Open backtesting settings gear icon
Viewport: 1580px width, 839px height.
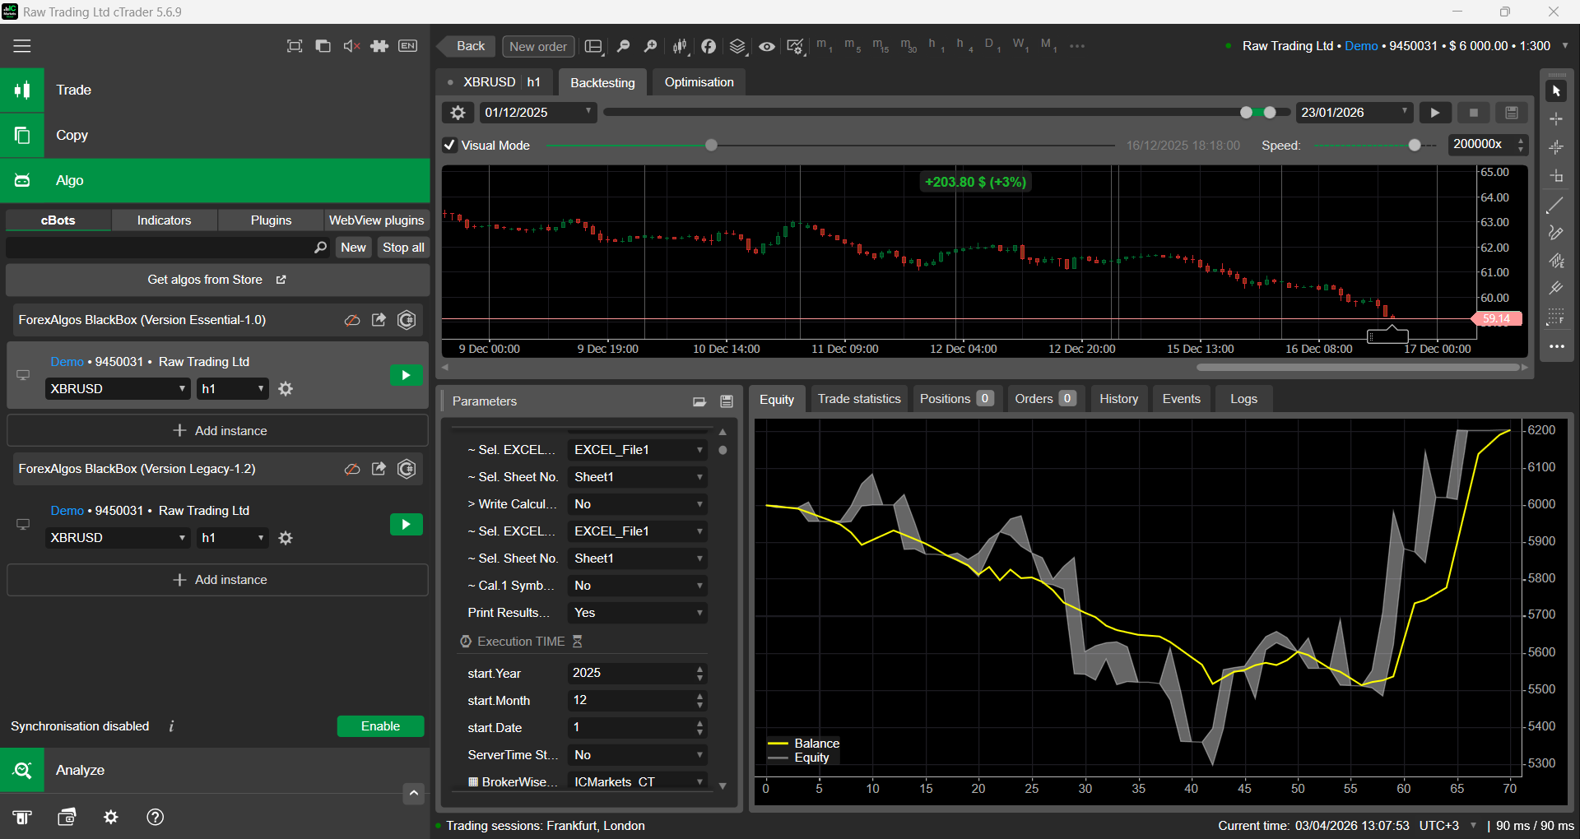point(458,113)
